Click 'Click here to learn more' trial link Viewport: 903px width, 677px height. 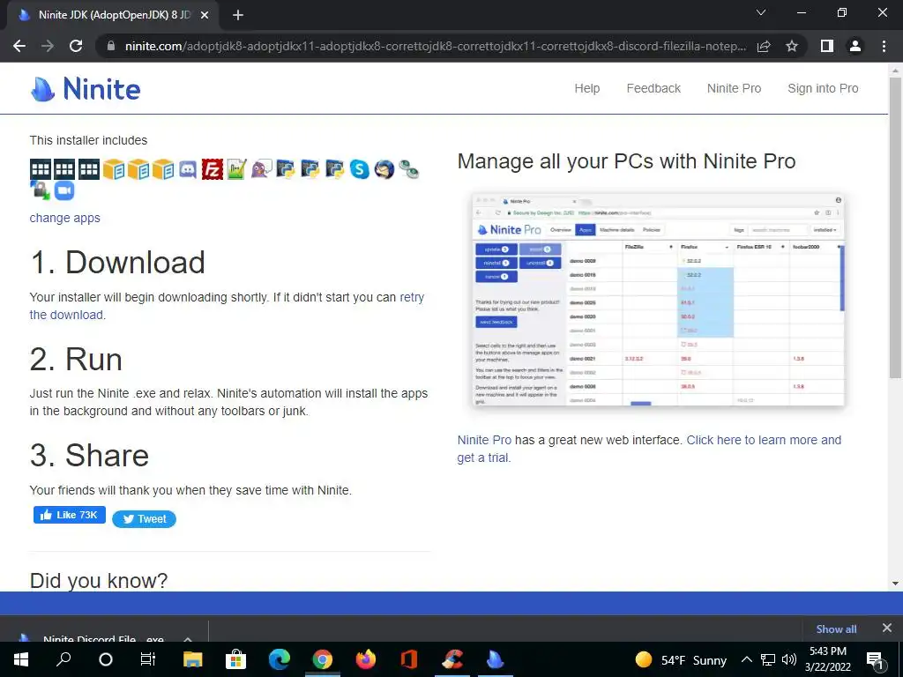tap(764, 440)
